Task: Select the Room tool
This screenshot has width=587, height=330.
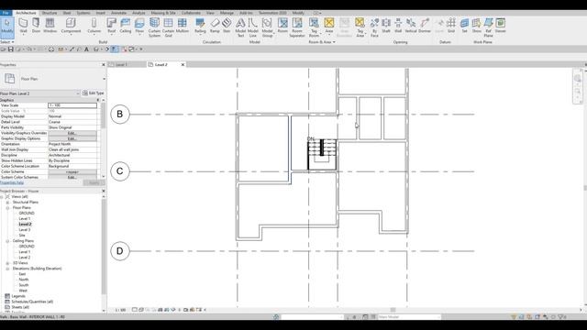Action: point(282,27)
